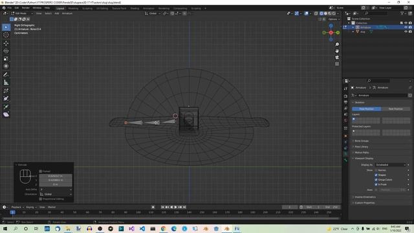
Task: Open the Armature menu in viewport header
Action: tap(67, 13)
